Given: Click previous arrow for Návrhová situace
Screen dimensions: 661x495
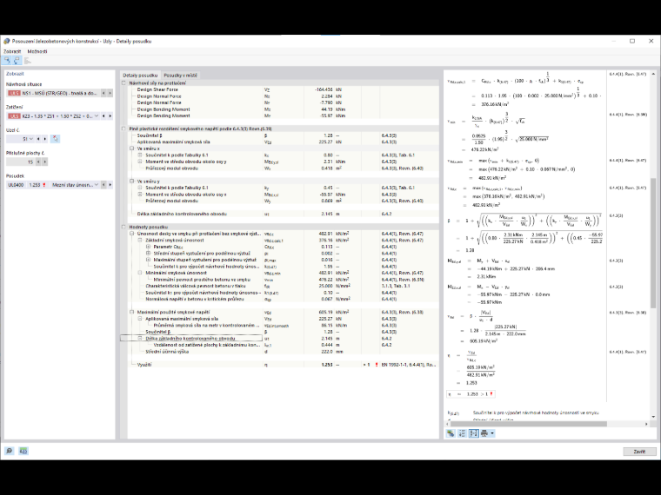Looking at the screenshot, I should (103, 93).
